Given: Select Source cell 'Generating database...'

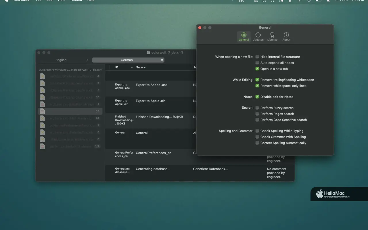Looking at the screenshot, I should (x=153, y=169).
